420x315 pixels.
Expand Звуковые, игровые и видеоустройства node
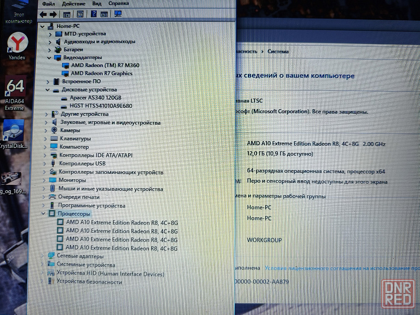click(x=46, y=123)
